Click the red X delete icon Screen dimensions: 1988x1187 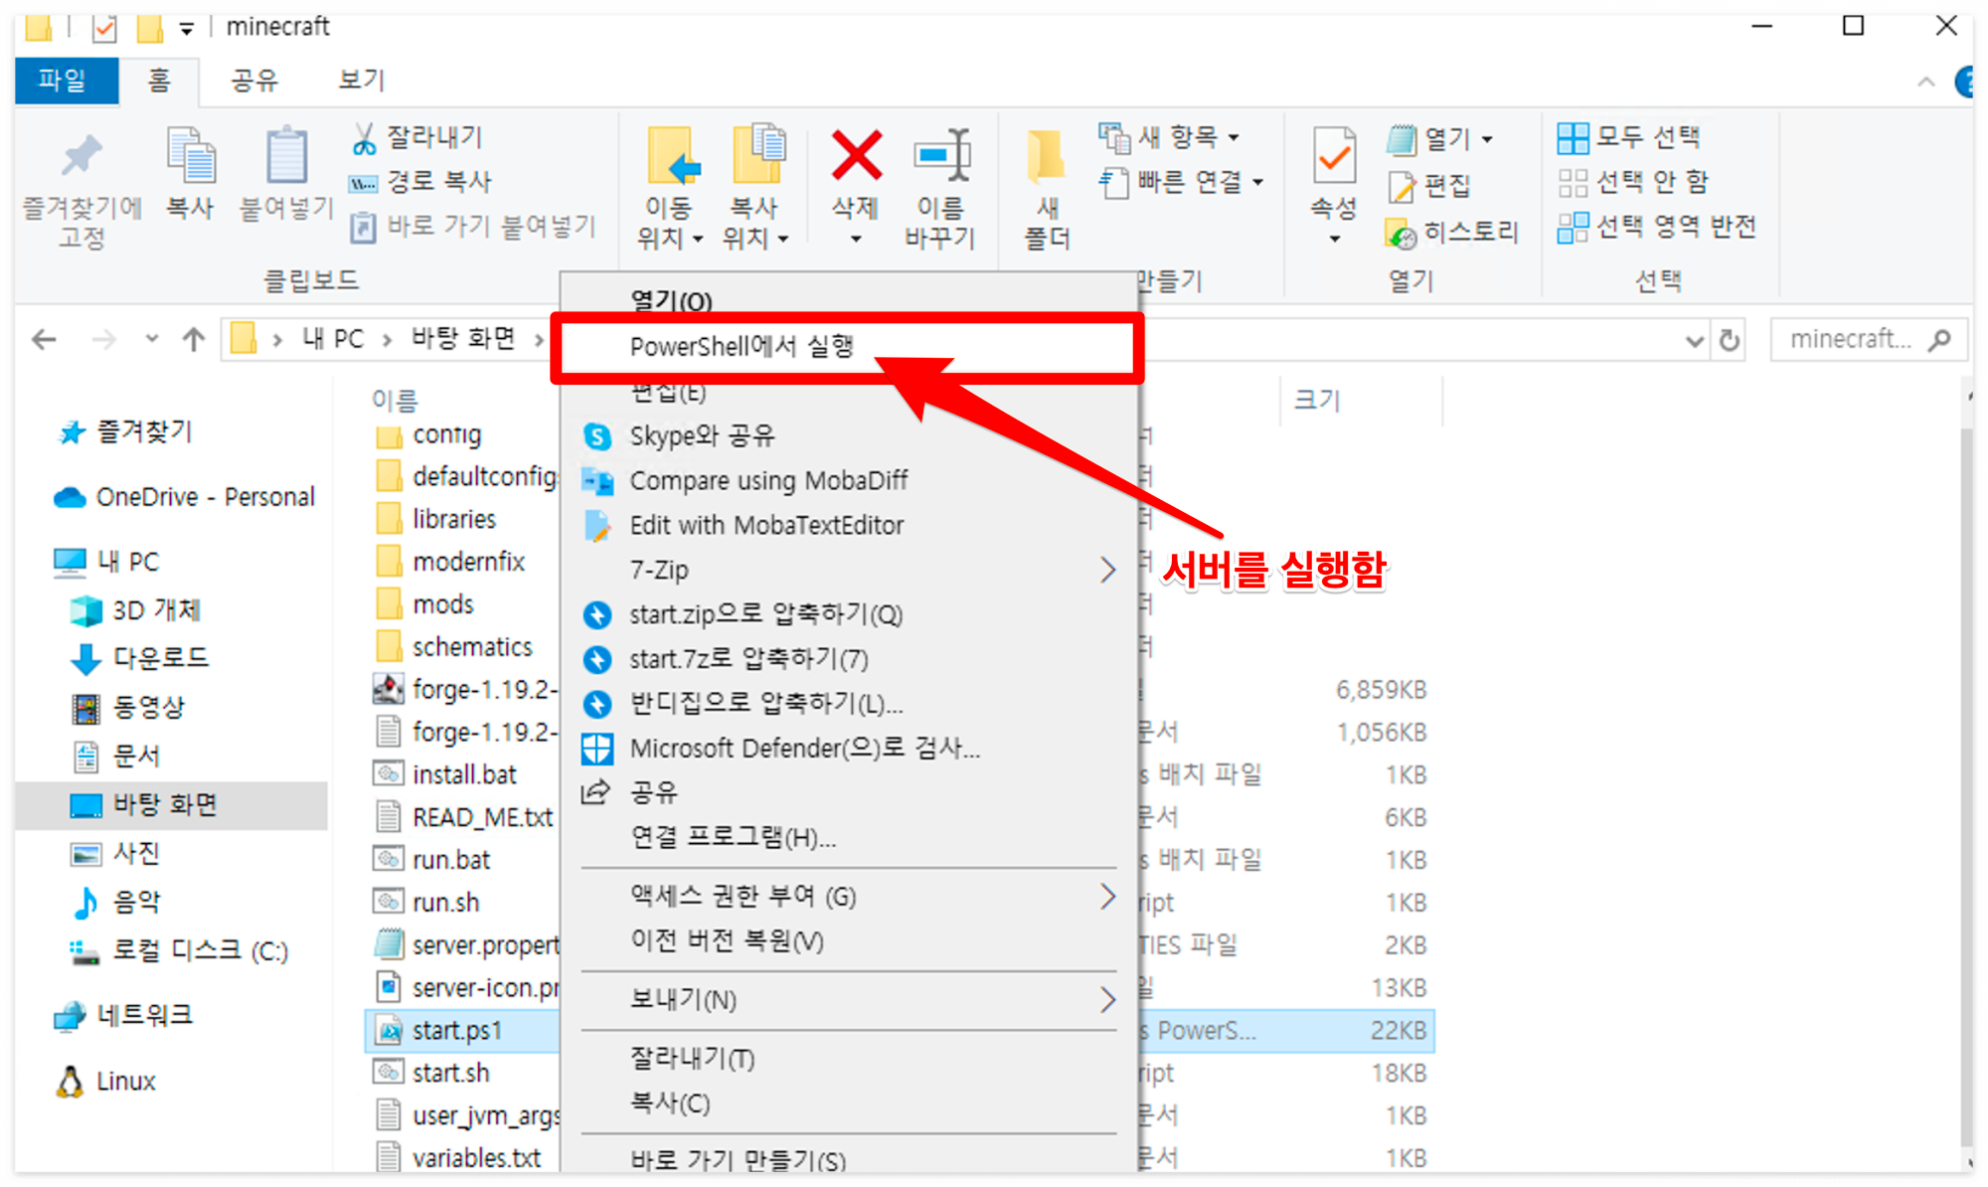[x=856, y=156]
